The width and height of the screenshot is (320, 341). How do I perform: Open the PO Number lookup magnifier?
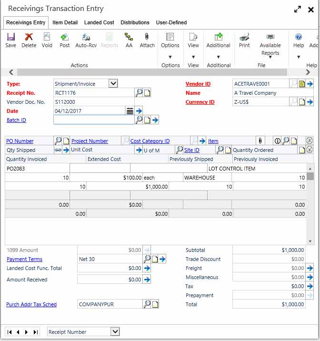click(x=58, y=141)
